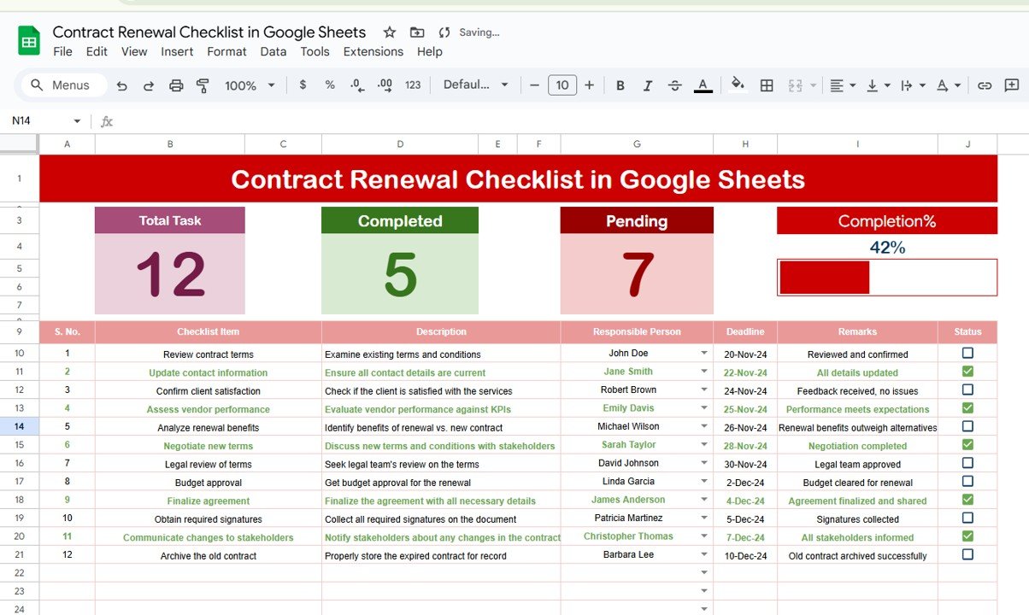The height and width of the screenshot is (615, 1029).
Task: Open the borders tool
Action: tap(767, 85)
